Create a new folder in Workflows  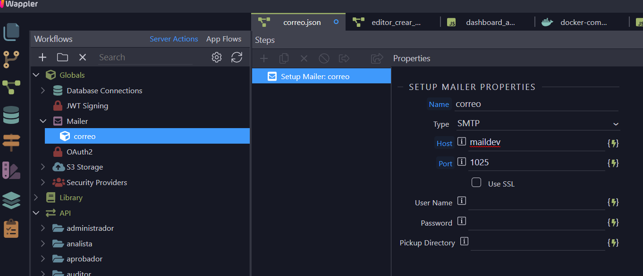pyautogui.click(x=62, y=57)
